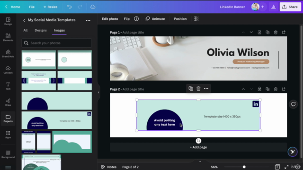303x170 pixels.
Task: Collapse the side panel with handle arrow
Action: click(98, 93)
